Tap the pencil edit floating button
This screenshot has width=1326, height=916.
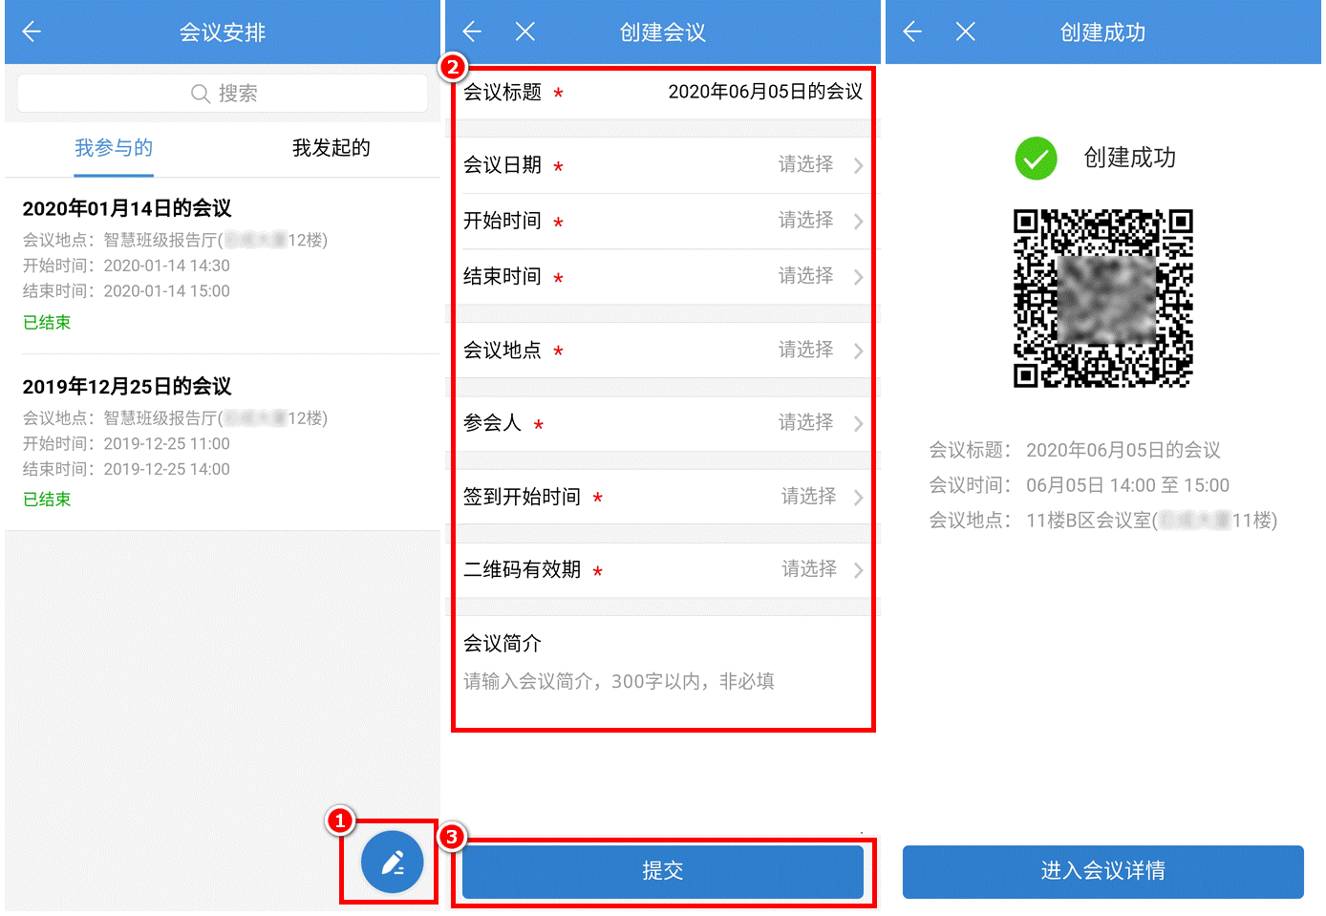(x=392, y=863)
